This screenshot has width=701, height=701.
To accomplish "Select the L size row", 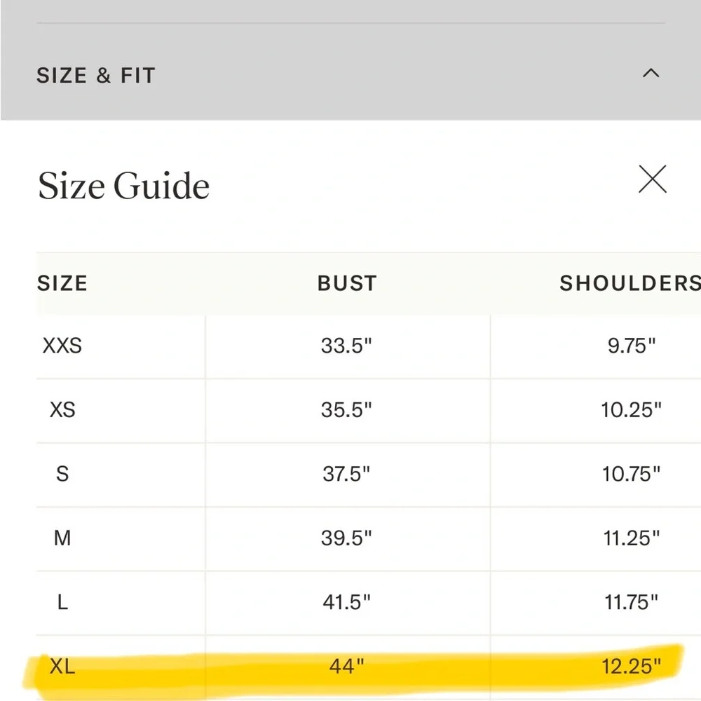I will pos(369,602).
